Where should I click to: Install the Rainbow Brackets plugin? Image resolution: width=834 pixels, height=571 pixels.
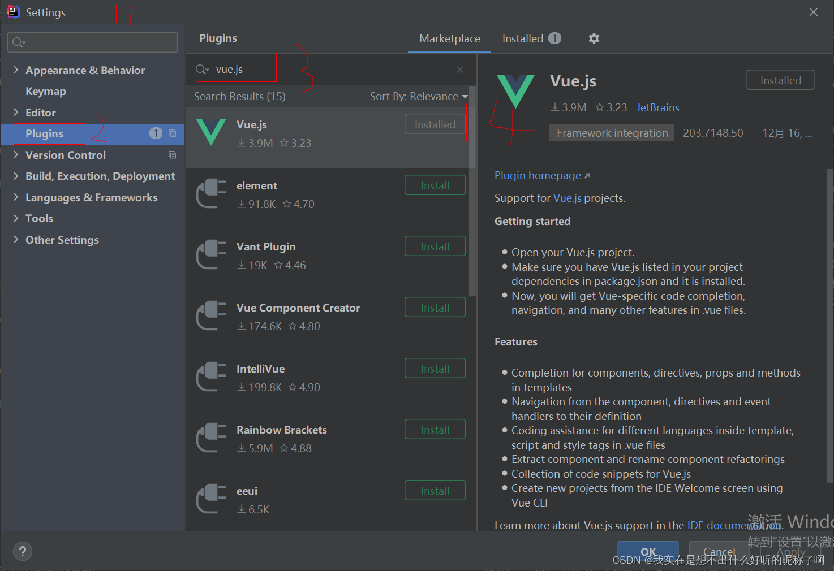tap(435, 430)
